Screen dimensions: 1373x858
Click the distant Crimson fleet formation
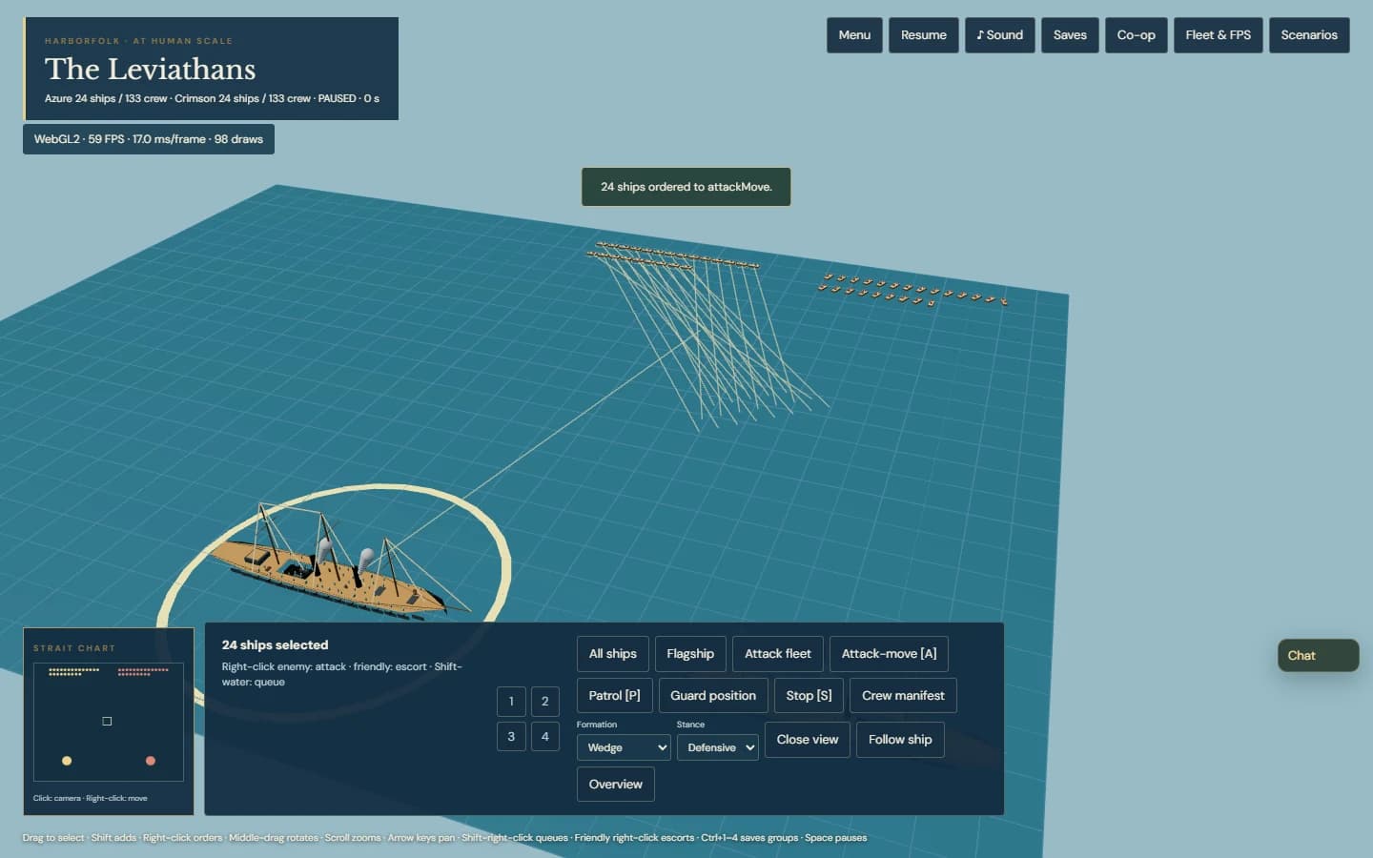913,290
